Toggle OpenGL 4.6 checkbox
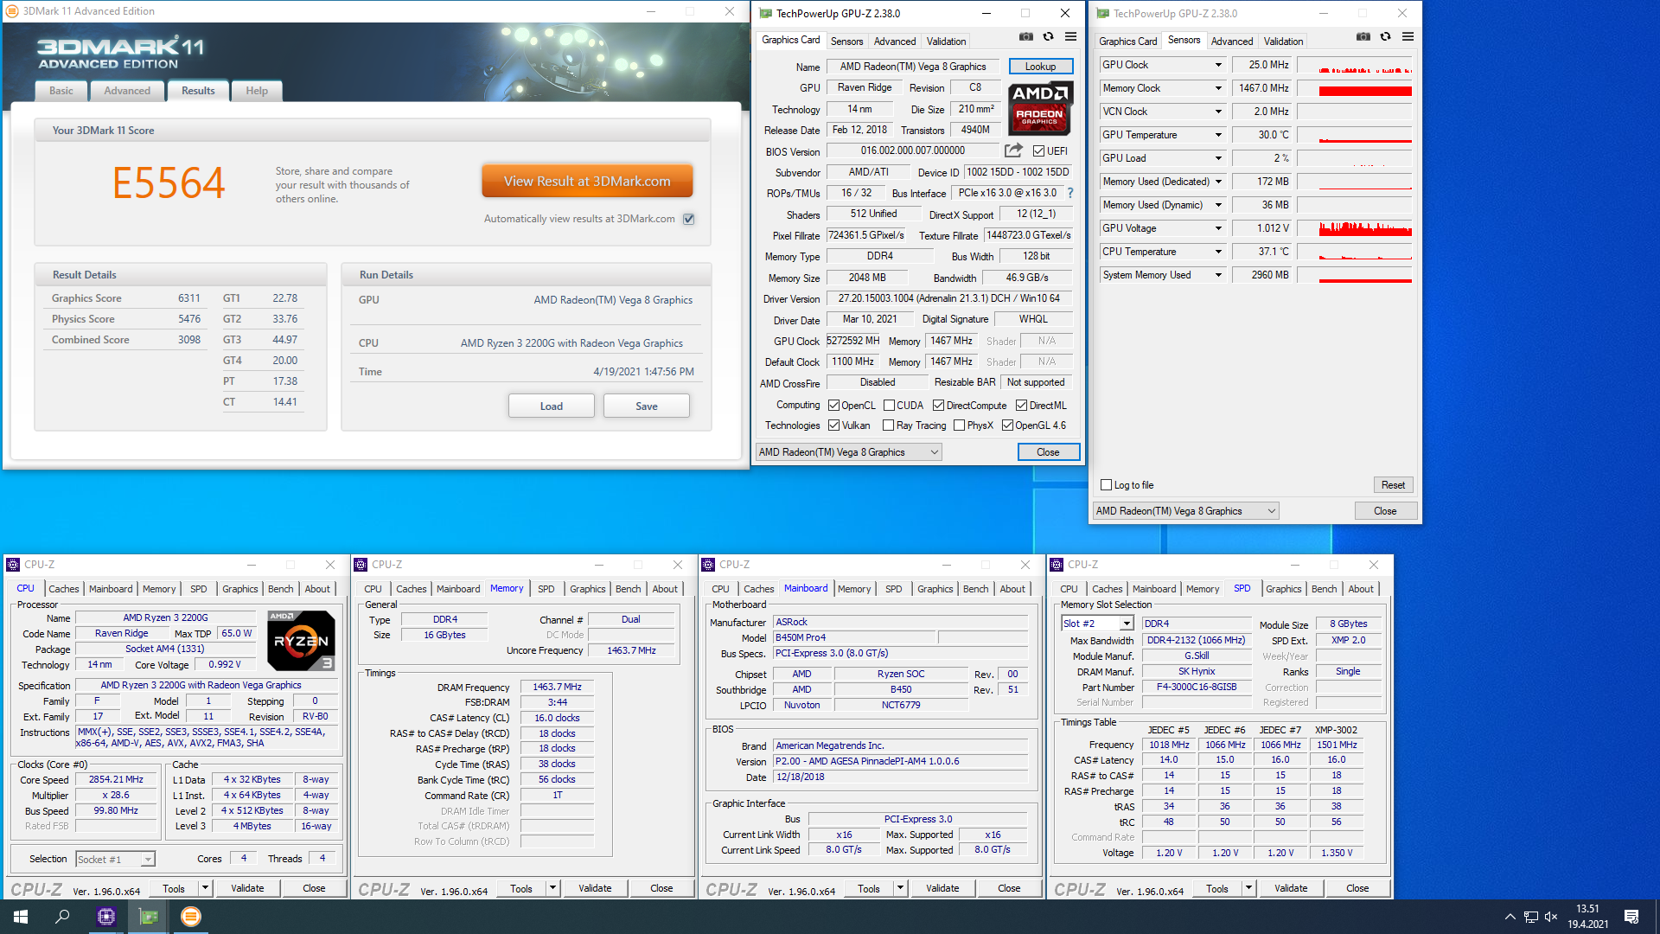 (1007, 425)
